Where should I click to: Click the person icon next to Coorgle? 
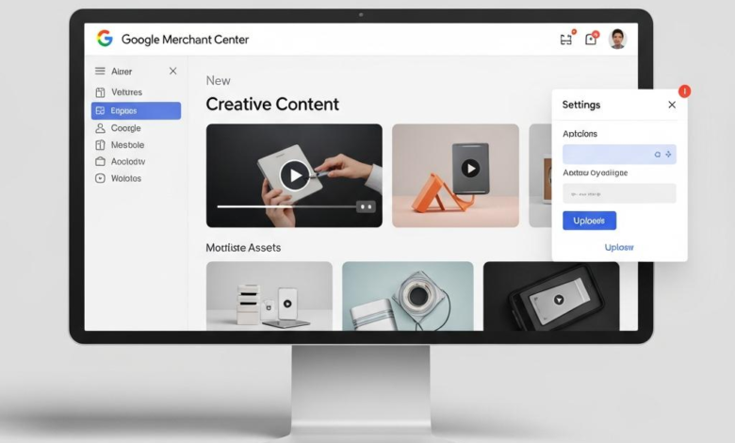[100, 128]
